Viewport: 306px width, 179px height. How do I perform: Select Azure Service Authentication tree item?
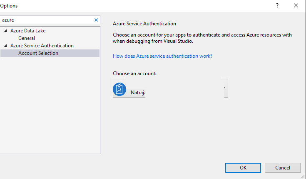pos(42,46)
